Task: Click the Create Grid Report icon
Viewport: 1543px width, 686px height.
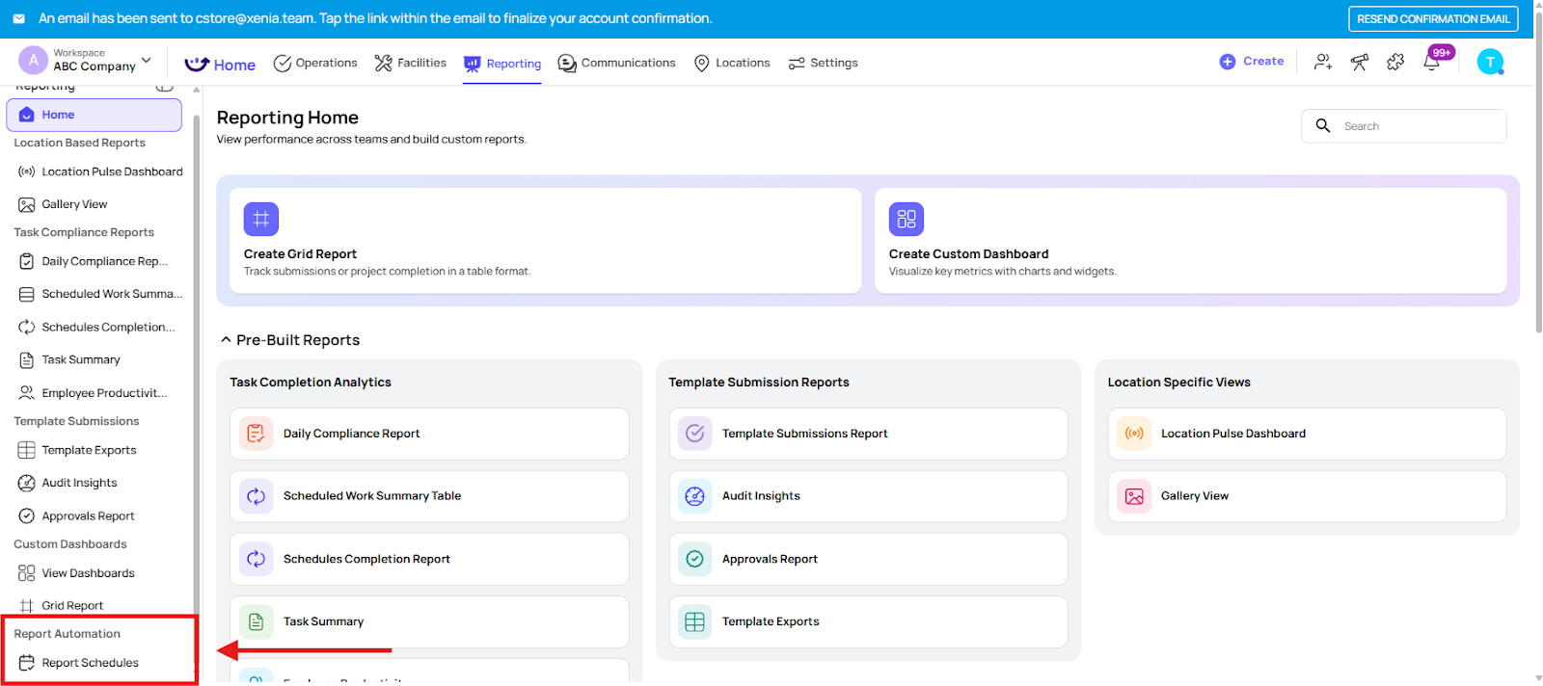Action: point(261,220)
